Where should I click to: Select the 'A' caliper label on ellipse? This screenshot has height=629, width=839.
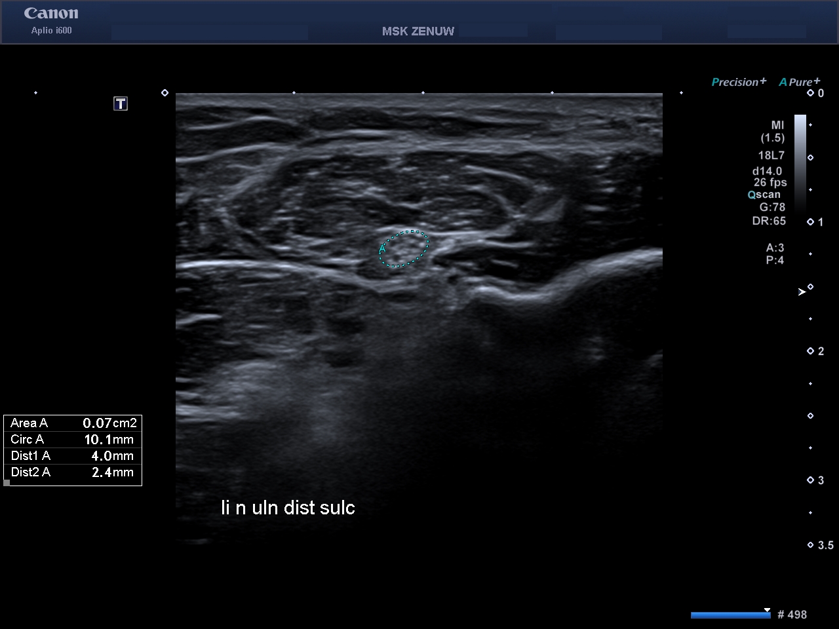click(382, 249)
